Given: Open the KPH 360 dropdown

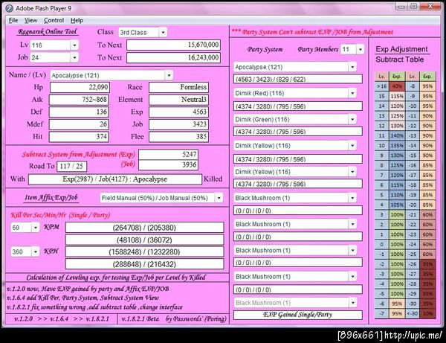Looking at the screenshot, I should click(x=35, y=252).
